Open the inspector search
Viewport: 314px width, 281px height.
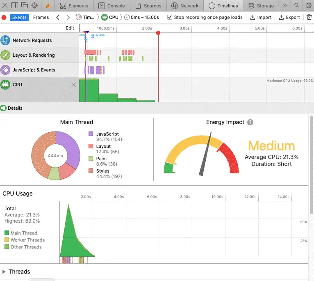pos(297,5)
